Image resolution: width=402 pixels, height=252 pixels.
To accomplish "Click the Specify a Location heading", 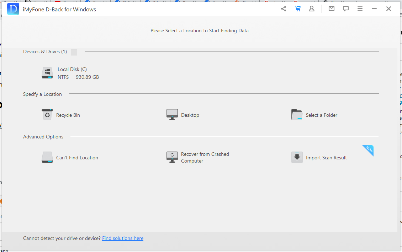I will coord(42,94).
